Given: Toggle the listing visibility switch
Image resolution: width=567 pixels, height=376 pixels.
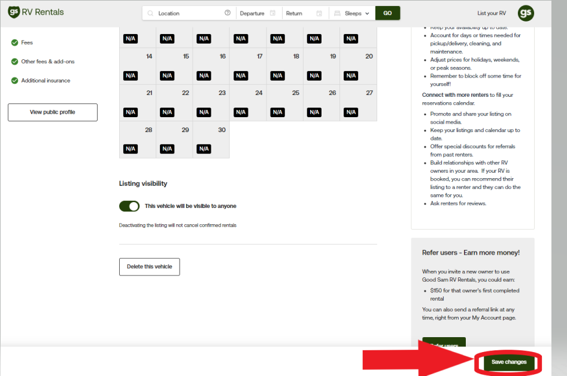Looking at the screenshot, I should [x=129, y=206].
